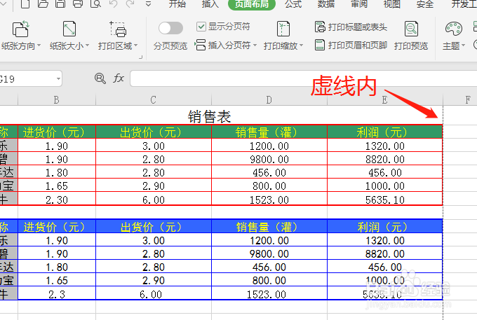Click blue header cell 销售量（灌）
The height and width of the screenshot is (320, 477).
pos(269,226)
